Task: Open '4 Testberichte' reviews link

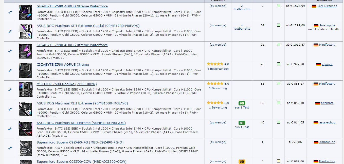Action: tap(242, 27)
